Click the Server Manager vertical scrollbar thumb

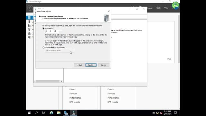(x=179, y=39)
